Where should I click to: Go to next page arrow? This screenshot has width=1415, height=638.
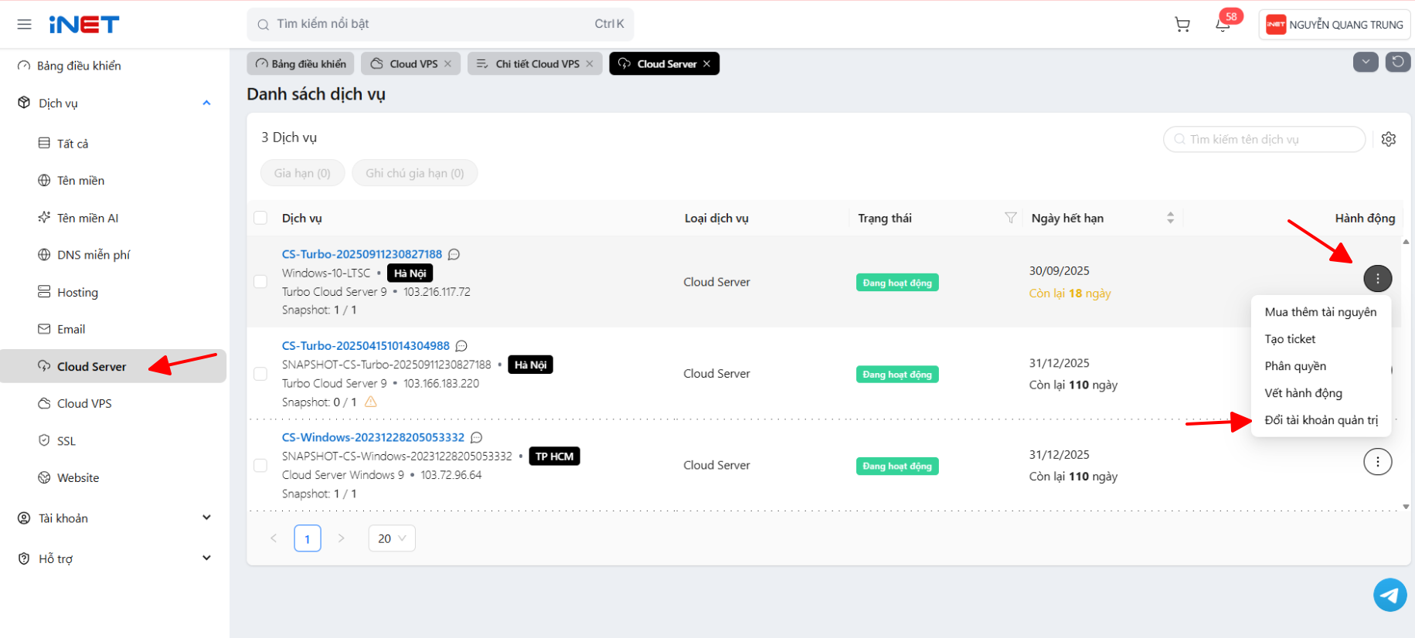click(342, 538)
